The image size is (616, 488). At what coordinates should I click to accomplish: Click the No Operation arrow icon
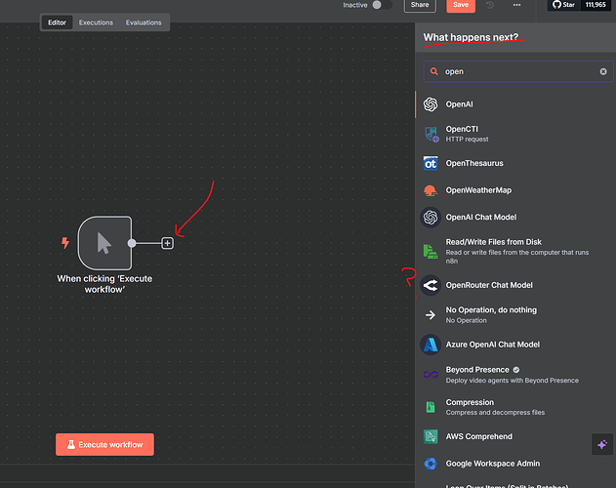[x=431, y=314]
